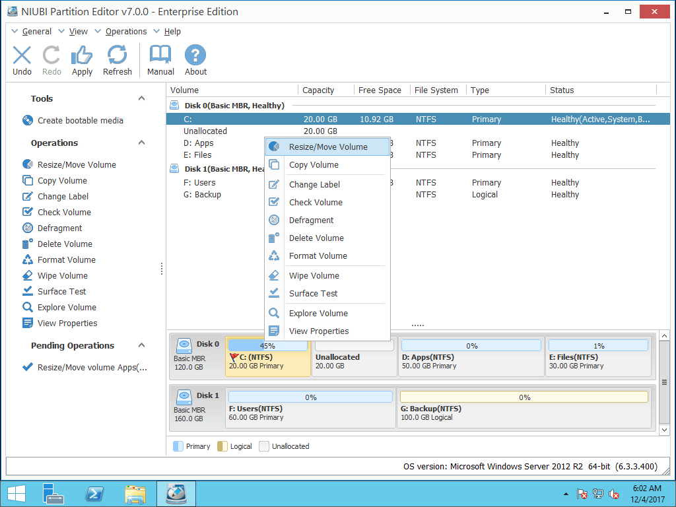Image resolution: width=676 pixels, height=507 pixels.
Task: Collapse the Operations section
Action: pyautogui.click(x=141, y=143)
